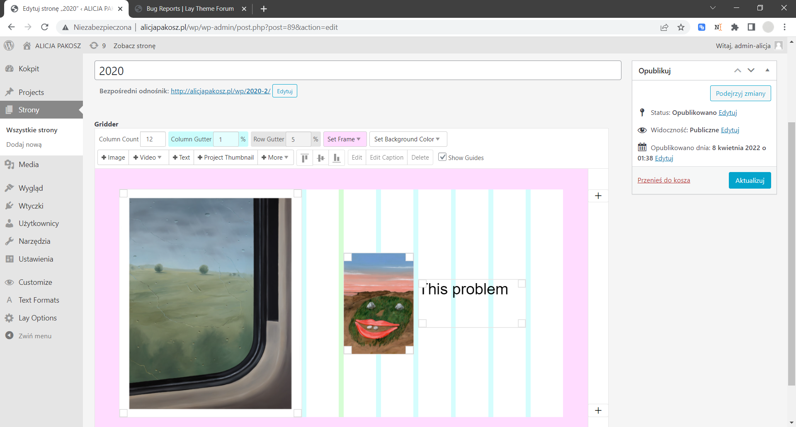Click the updates counter icon
This screenshot has height=427, width=796.
tap(99, 46)
